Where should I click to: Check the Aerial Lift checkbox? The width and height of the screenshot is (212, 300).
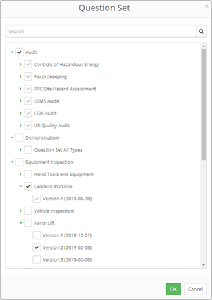(x=28, y=223)
